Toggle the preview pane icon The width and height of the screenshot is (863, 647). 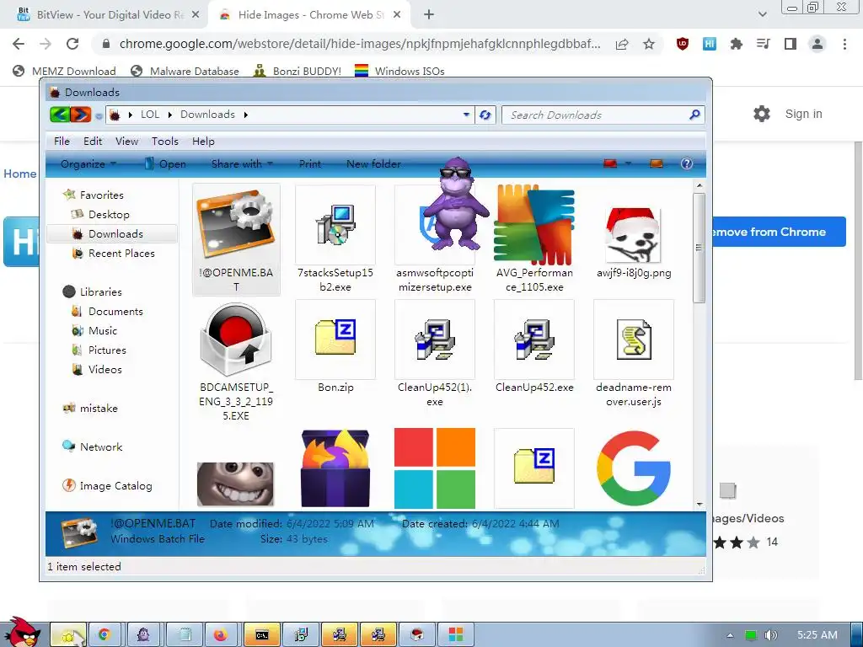(656, 163)
